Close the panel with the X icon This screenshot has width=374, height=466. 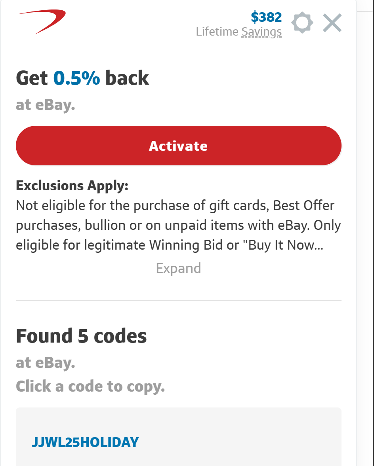click(332, 23)
